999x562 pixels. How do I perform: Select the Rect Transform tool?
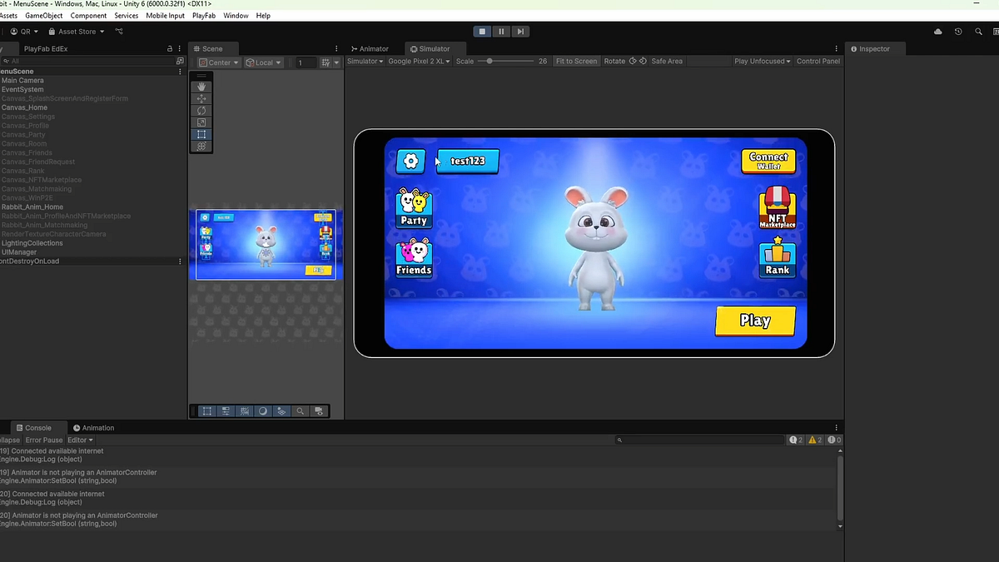(x=201, y=134)
